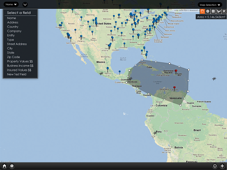Click the polygon vertex near Guyana
Screen dimensions: 227x170
pyautogui.click(x=180, y=105)
